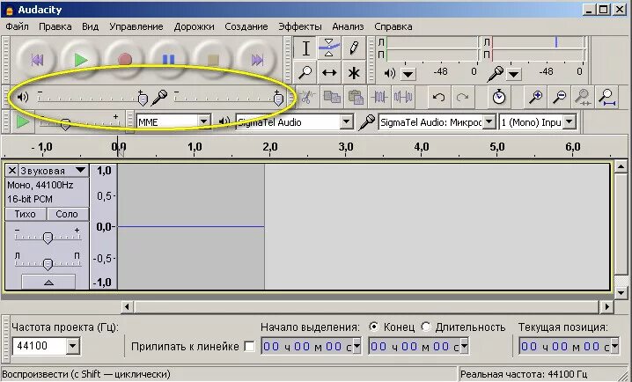Open the Вид menu
This screenshot has width=632, height=382.
(x=91, y=26)
